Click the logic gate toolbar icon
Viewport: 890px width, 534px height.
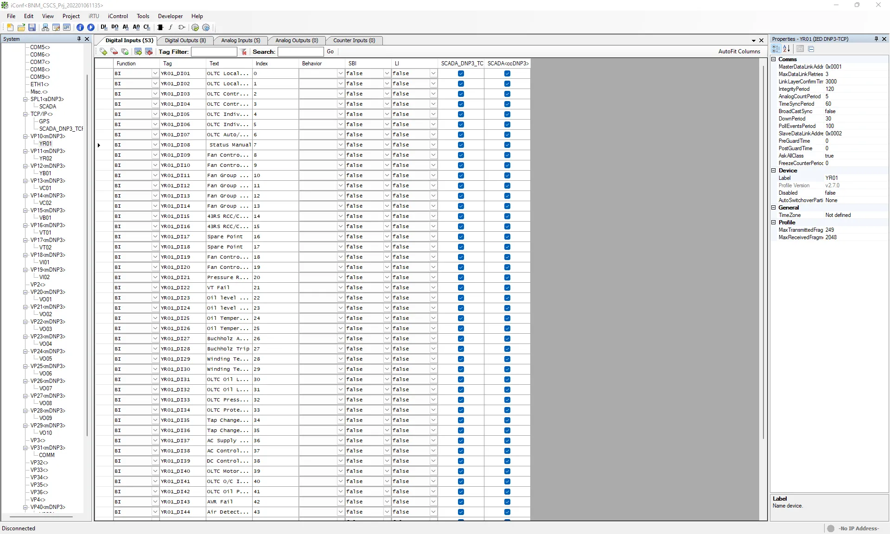(182, 27)
